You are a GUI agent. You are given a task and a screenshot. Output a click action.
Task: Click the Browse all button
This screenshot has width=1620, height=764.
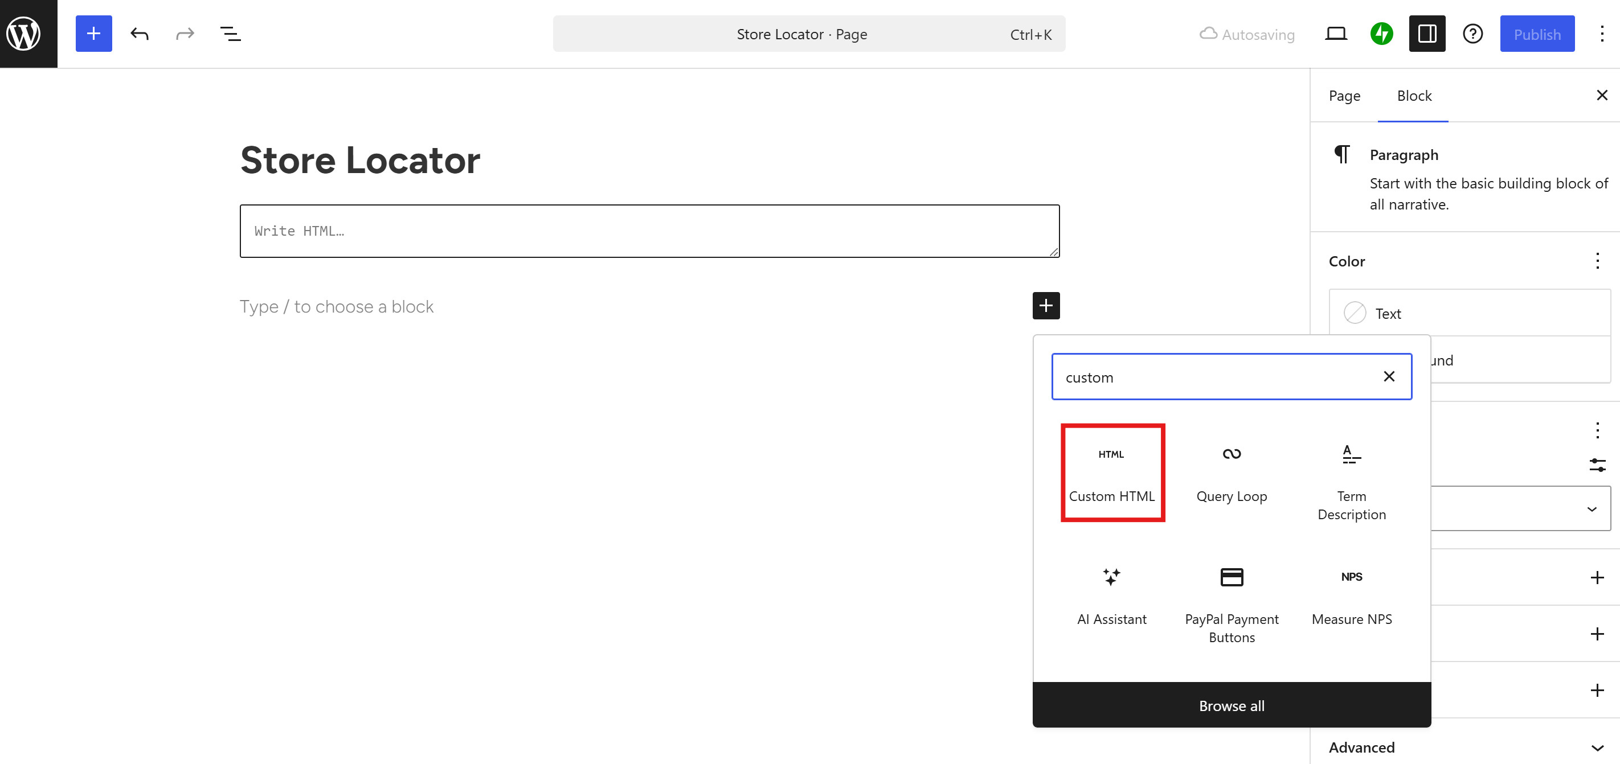pos(1231,705)
